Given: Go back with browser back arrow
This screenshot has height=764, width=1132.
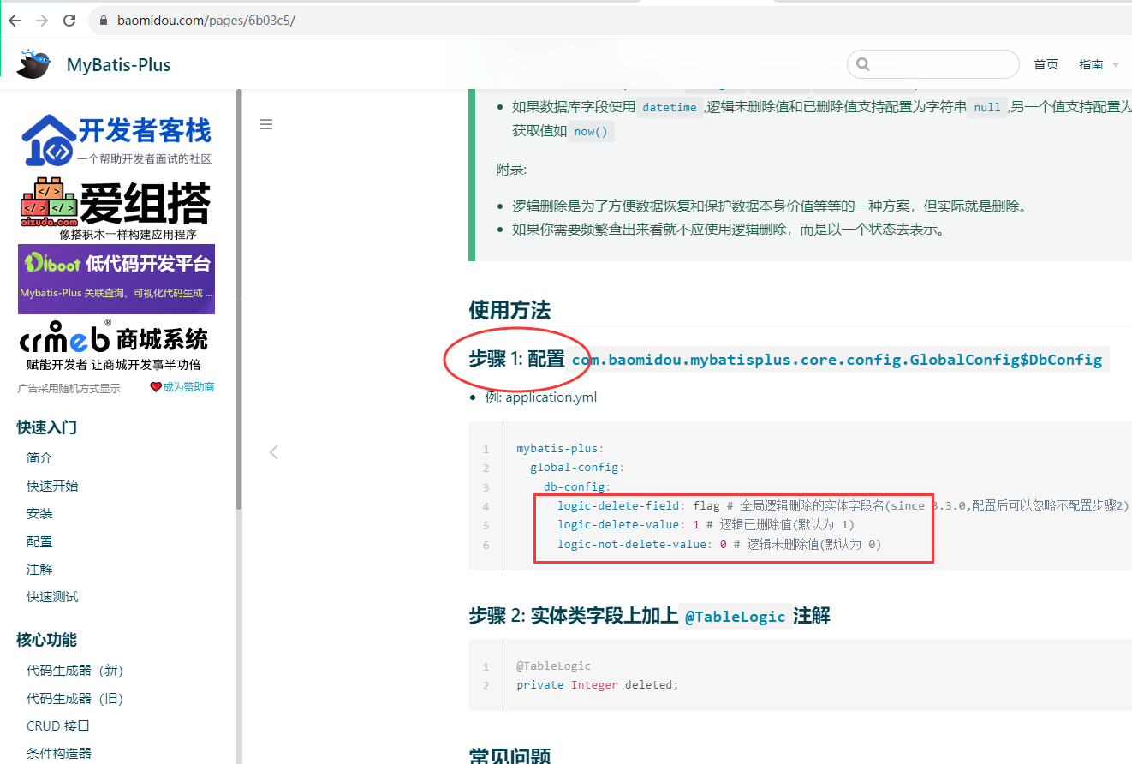Looking at the screenshot, I should tap(15, 20).
